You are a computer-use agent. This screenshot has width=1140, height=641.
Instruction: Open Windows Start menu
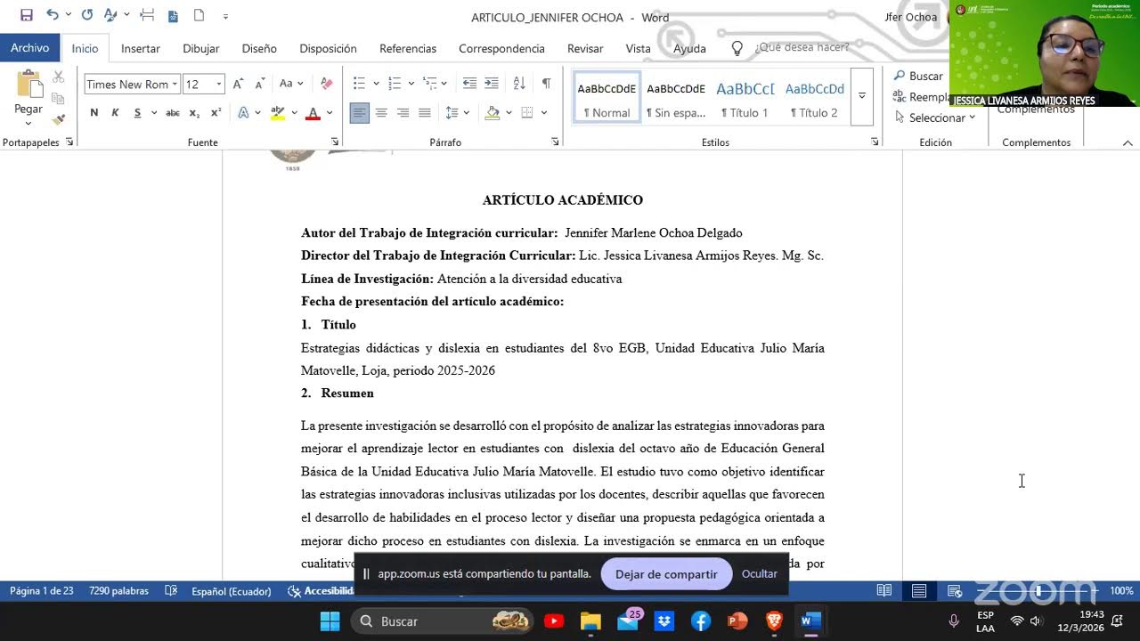(x=330, y=621)
